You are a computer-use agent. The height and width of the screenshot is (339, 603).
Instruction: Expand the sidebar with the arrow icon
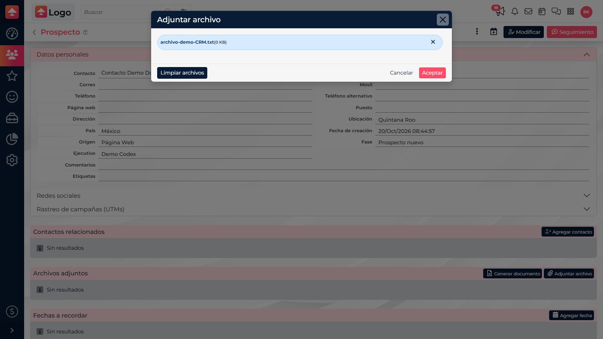pyautogui.click(x=12, y=330)
